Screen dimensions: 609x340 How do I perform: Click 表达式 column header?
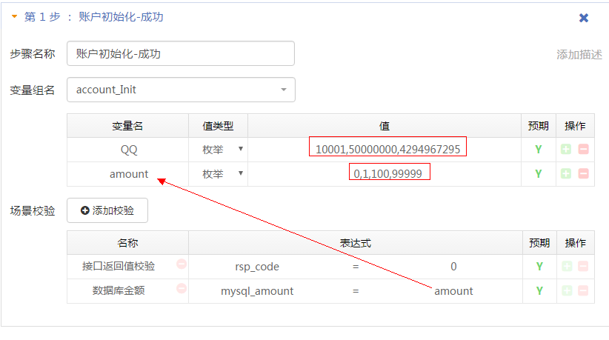(356, 243)
